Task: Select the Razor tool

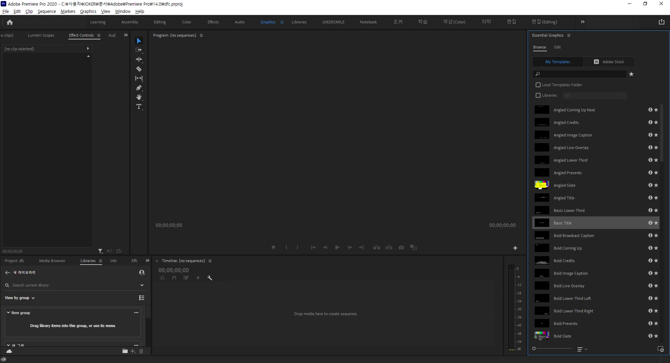Action: pos(139,69)
